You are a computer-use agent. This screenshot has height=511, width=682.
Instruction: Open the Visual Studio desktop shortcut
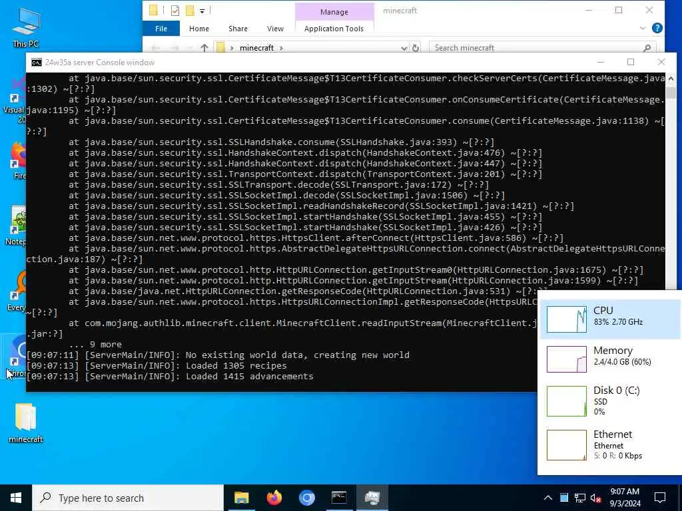[16, 99]
